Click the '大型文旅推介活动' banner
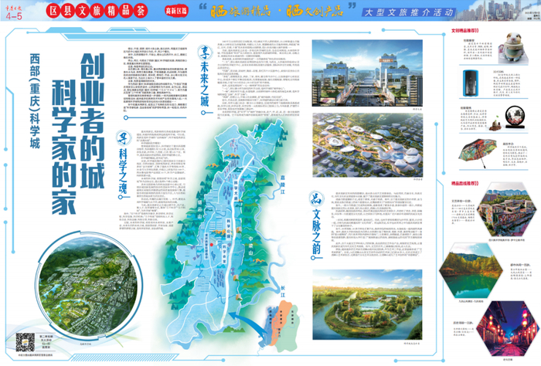The image size is (541, 366). click(409, 12)
